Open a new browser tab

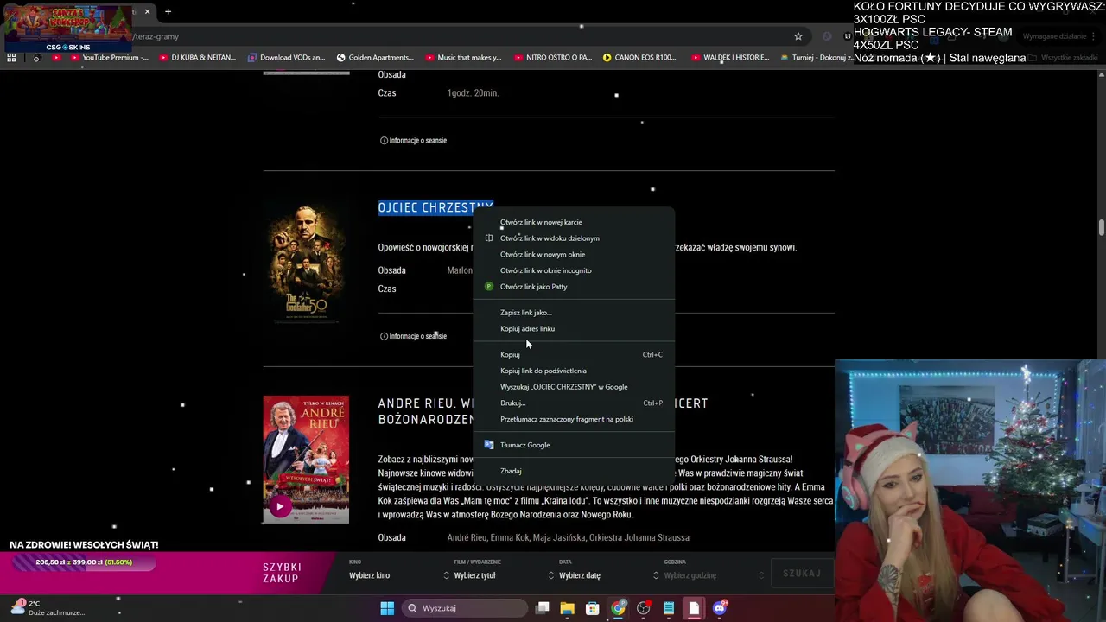point(168,12)
